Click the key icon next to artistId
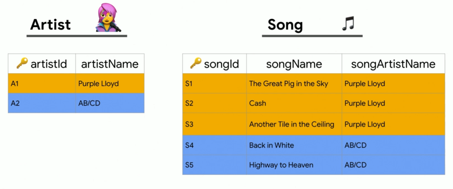 tap(22, 64)
